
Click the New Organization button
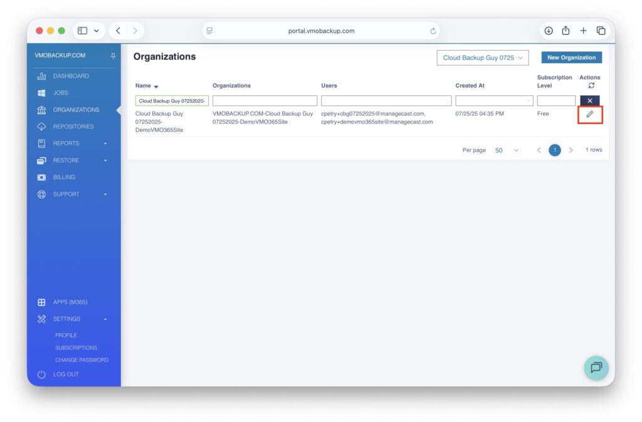[x=571, y=58]
